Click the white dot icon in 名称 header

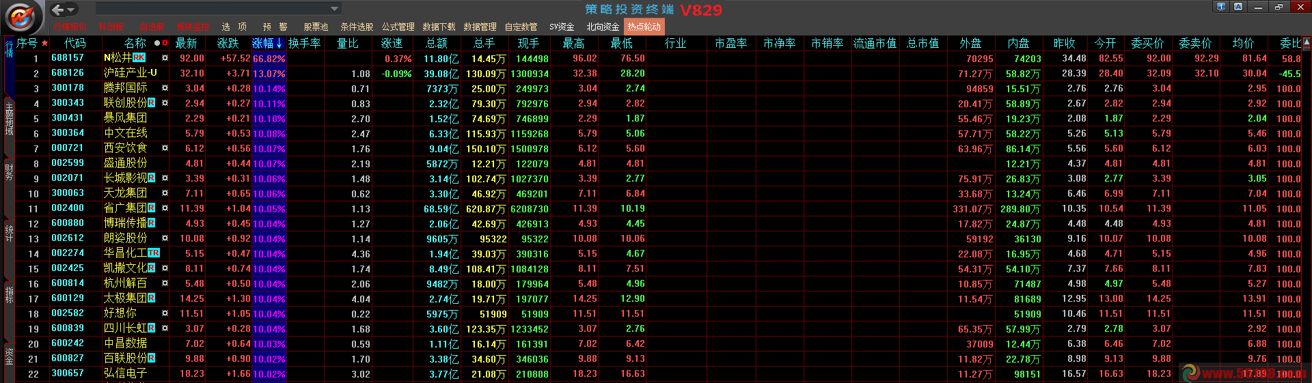(x=156, y=43)
